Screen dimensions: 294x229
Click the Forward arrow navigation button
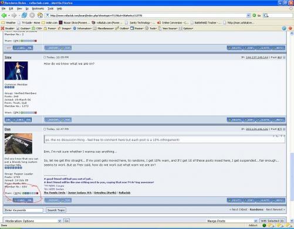click(x=14, y=15)
